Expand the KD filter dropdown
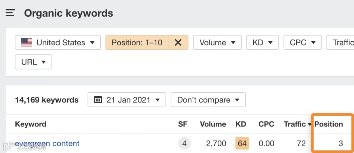Screen dimensions: 354x153 263,43
